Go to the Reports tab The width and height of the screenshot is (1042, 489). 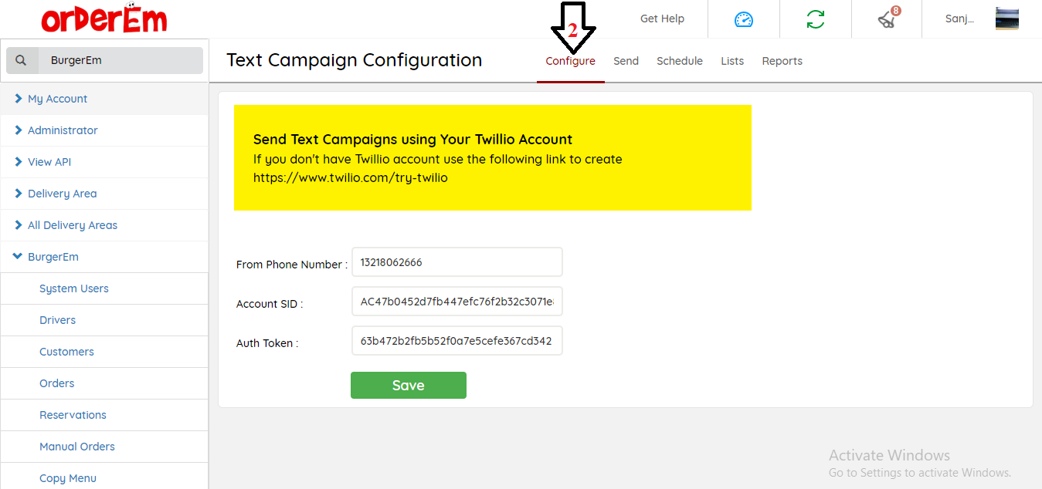point(782,61)
